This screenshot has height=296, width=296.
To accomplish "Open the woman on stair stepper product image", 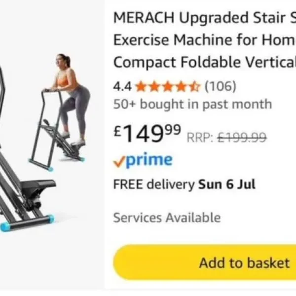I will click(60, 112).
